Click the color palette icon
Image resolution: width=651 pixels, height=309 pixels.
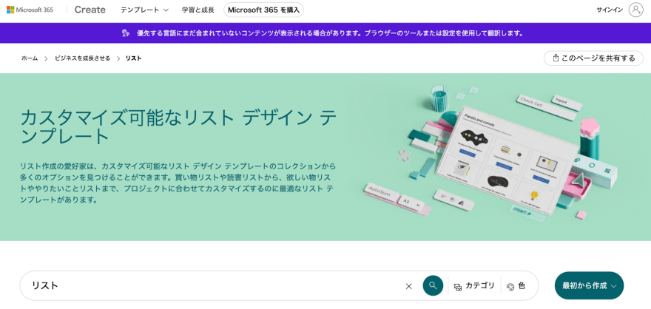(510, 286)
